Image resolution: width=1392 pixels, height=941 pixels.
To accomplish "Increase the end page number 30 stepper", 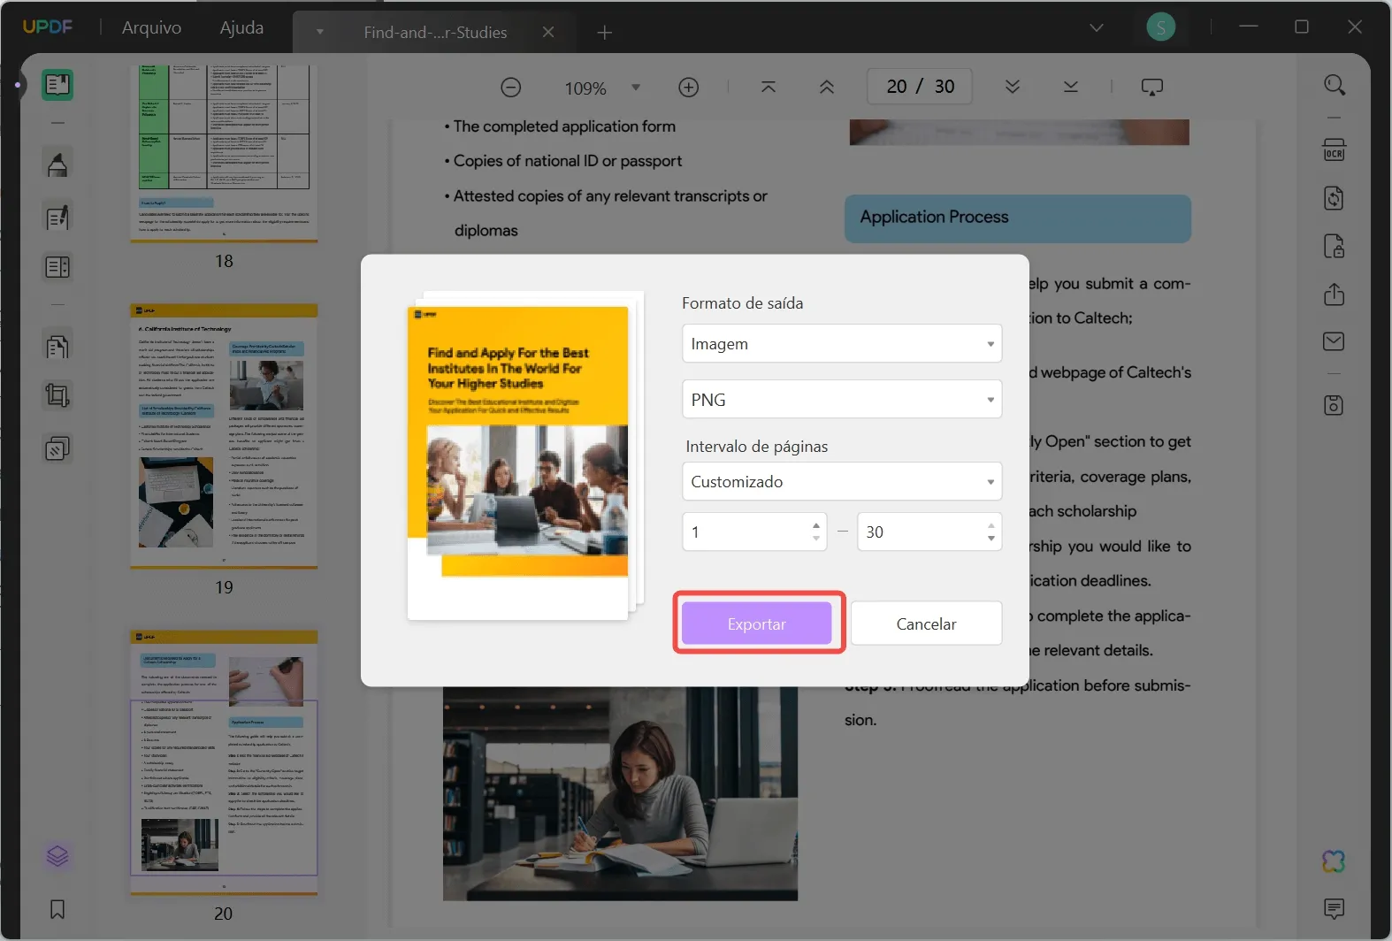I will [991, 525].
